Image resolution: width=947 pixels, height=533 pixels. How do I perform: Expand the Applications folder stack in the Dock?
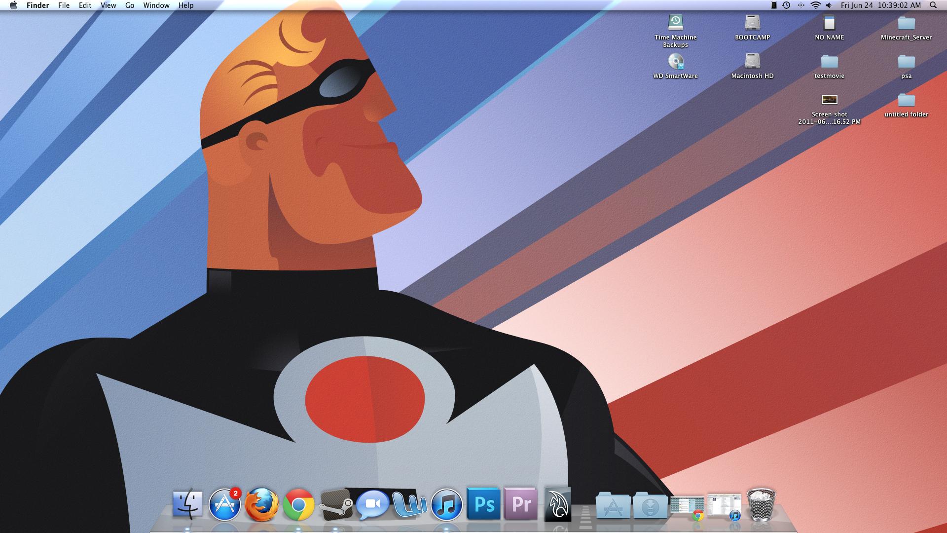[x=613, y=505]
